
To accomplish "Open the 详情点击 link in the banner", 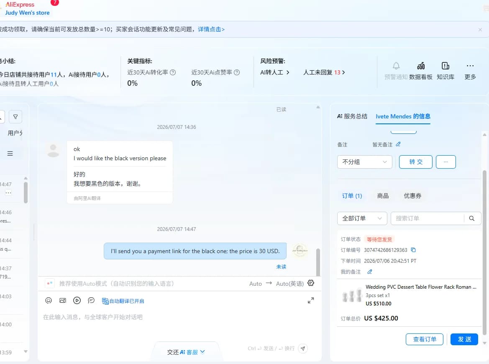I will click(211, 29).
